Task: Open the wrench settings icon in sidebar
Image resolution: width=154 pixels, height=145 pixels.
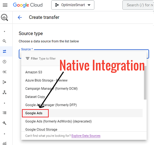Action: click(x=4, y=123)
